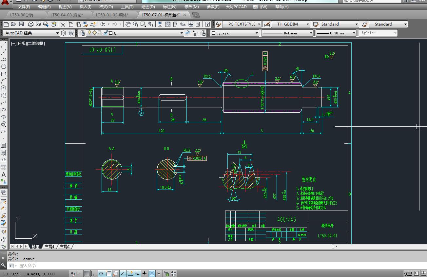Switch to the LT50-00总装 drawing tab
This screenshot has height=277, width=427.
[x=22, y=15]
